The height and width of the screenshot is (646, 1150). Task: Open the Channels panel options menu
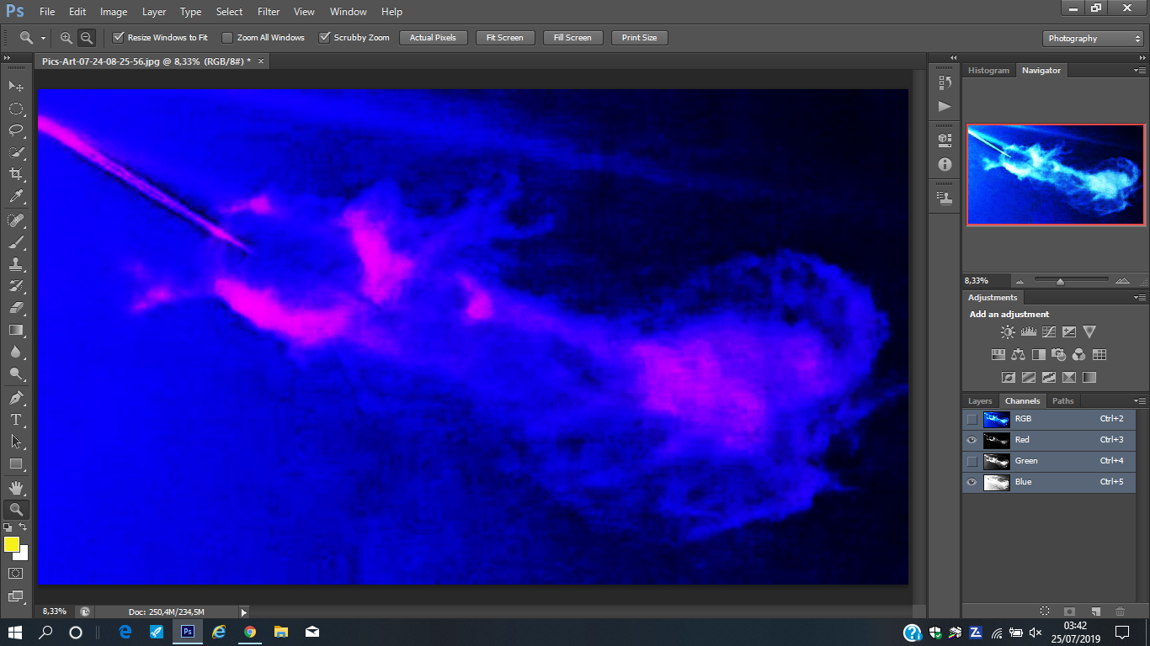(x=1139, y=401)
